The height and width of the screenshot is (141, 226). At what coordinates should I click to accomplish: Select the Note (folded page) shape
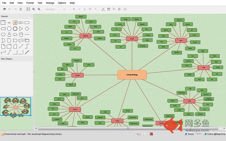tap(3, 46)
